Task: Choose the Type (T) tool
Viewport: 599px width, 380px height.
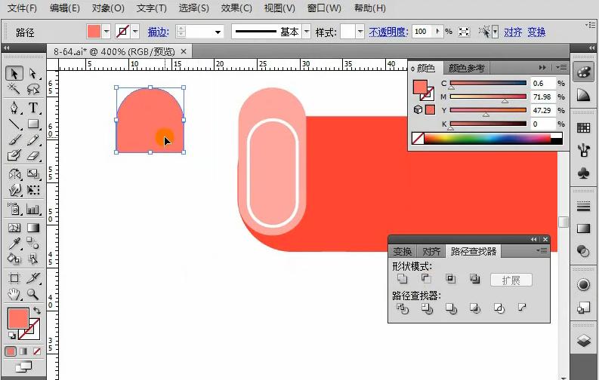Action: [x=33, y=108]
